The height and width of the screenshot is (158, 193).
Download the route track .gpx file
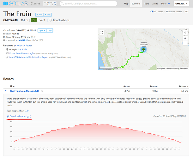[x=20, y=116]
